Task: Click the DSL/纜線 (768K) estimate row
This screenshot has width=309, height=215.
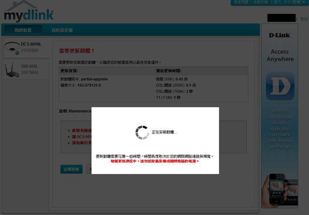Action: tap(174, 91)
